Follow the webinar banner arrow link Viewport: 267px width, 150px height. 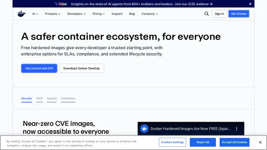(211, 4)
